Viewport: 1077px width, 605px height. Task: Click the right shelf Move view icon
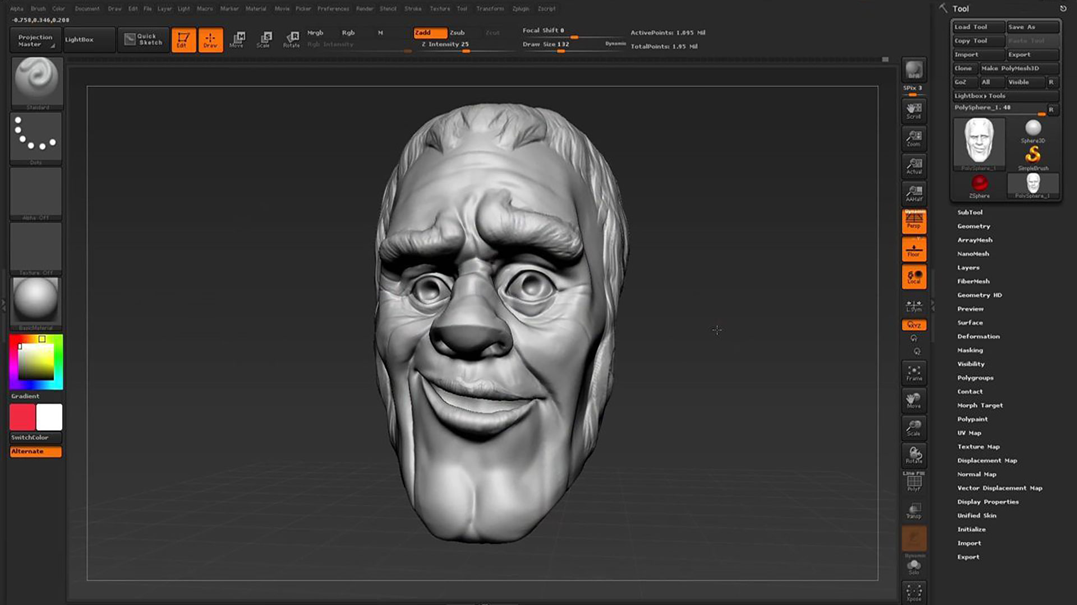pyautogui.click(x=914, y=401)
